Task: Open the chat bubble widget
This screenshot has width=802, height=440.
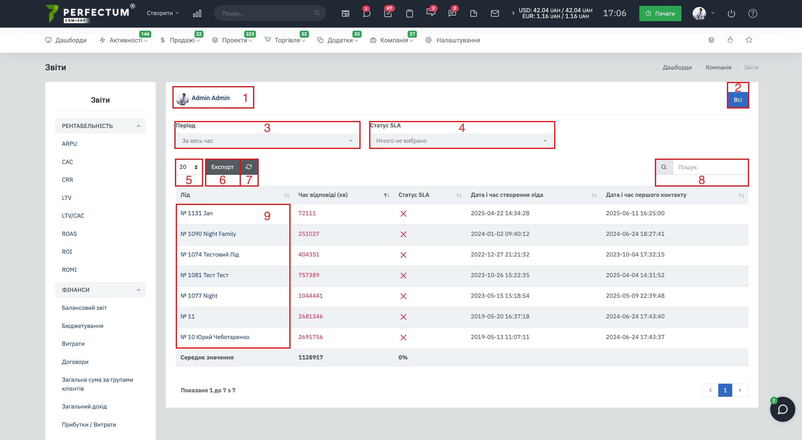Action: click(x=782, y=409)
